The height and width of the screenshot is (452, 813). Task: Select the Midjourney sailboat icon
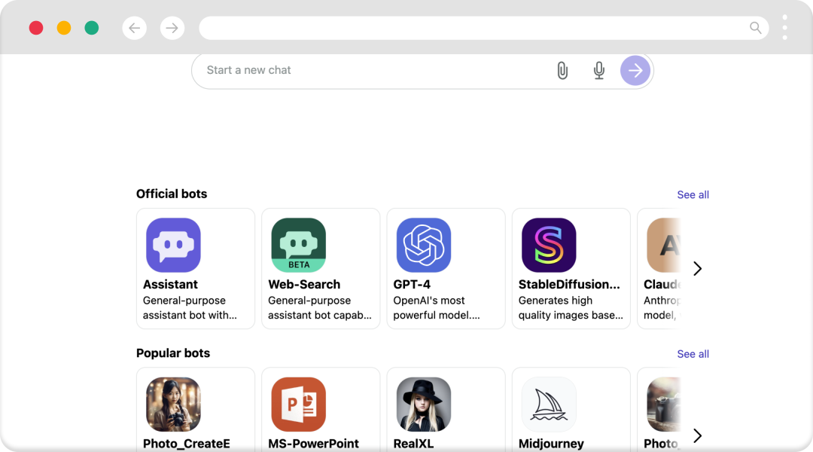(x=549, y=405)
